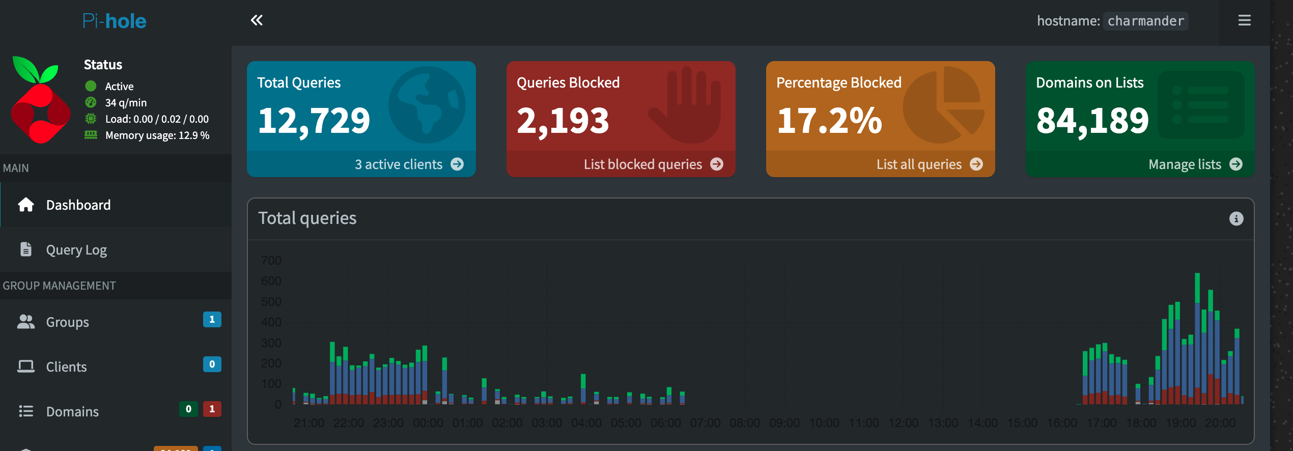Open the Groups page in sidebar
This screenshot has height=451, width=1293.
(67, 322)
